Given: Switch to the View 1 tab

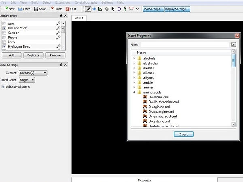Looking at the screenshot, I should coord(79,18).
